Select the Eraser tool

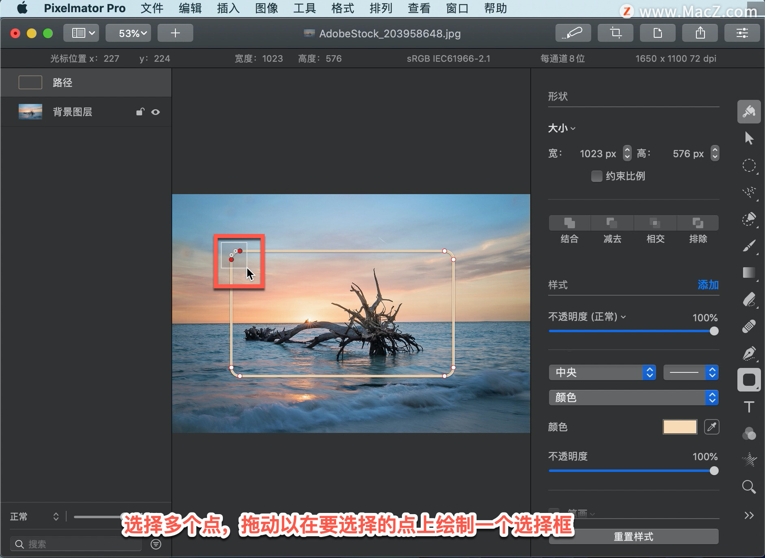coord(749,300)
